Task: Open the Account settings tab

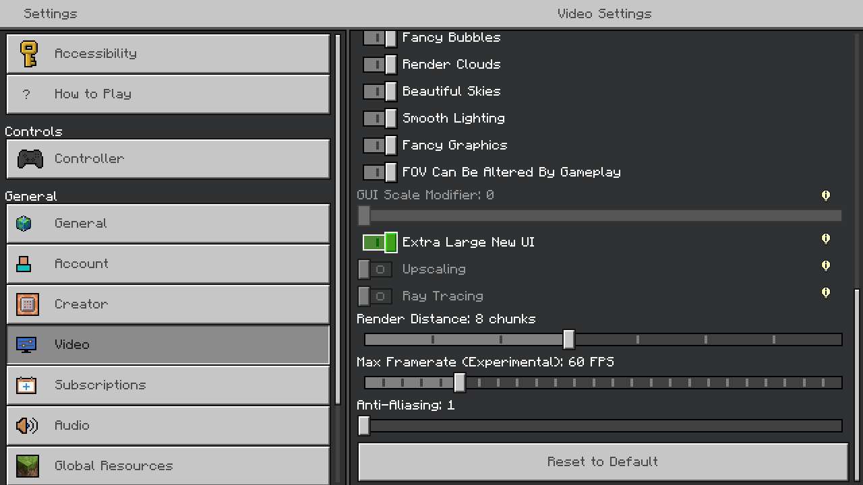Action: coord(168,264)
